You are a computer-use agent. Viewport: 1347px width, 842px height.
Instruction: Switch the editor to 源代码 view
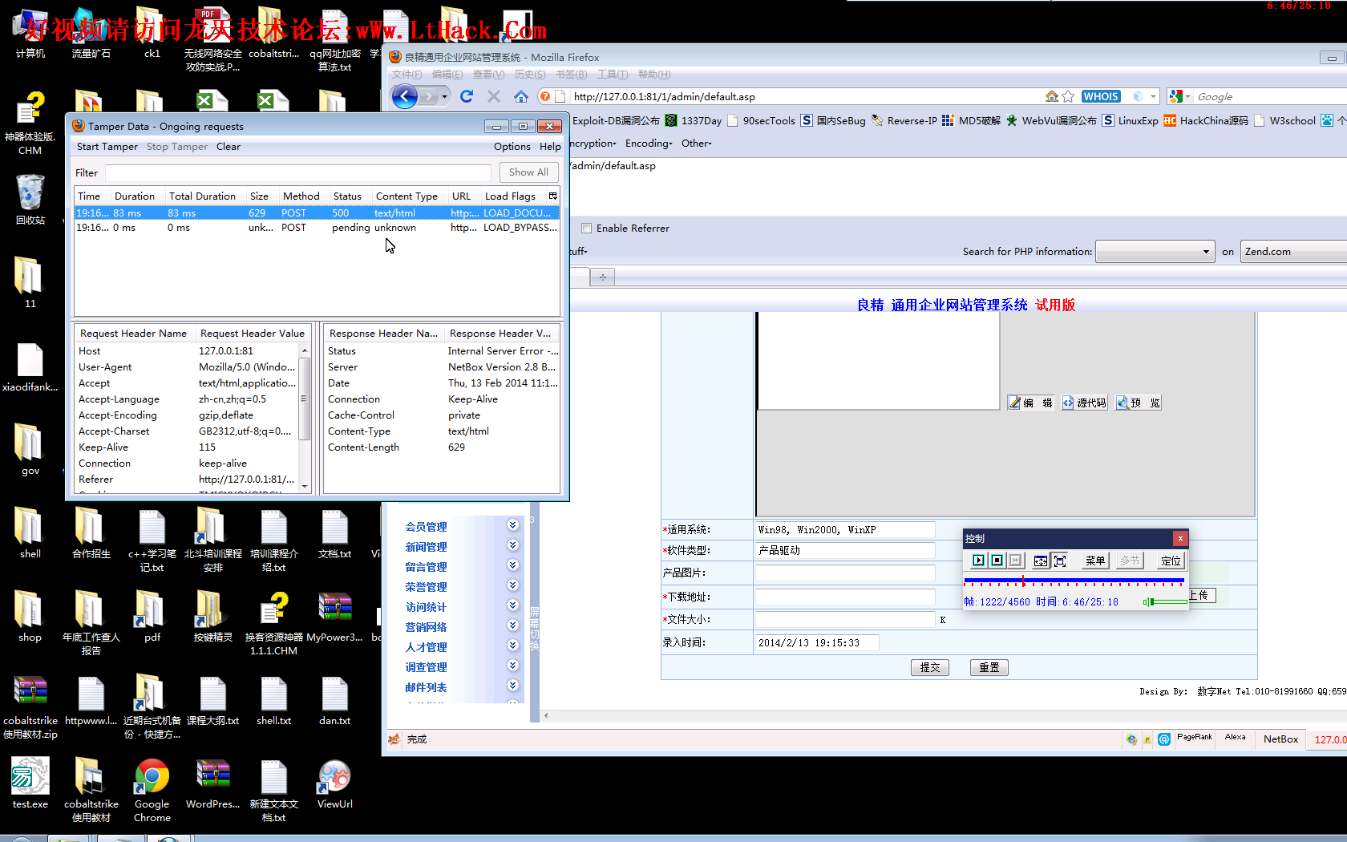pos(1084,403)
